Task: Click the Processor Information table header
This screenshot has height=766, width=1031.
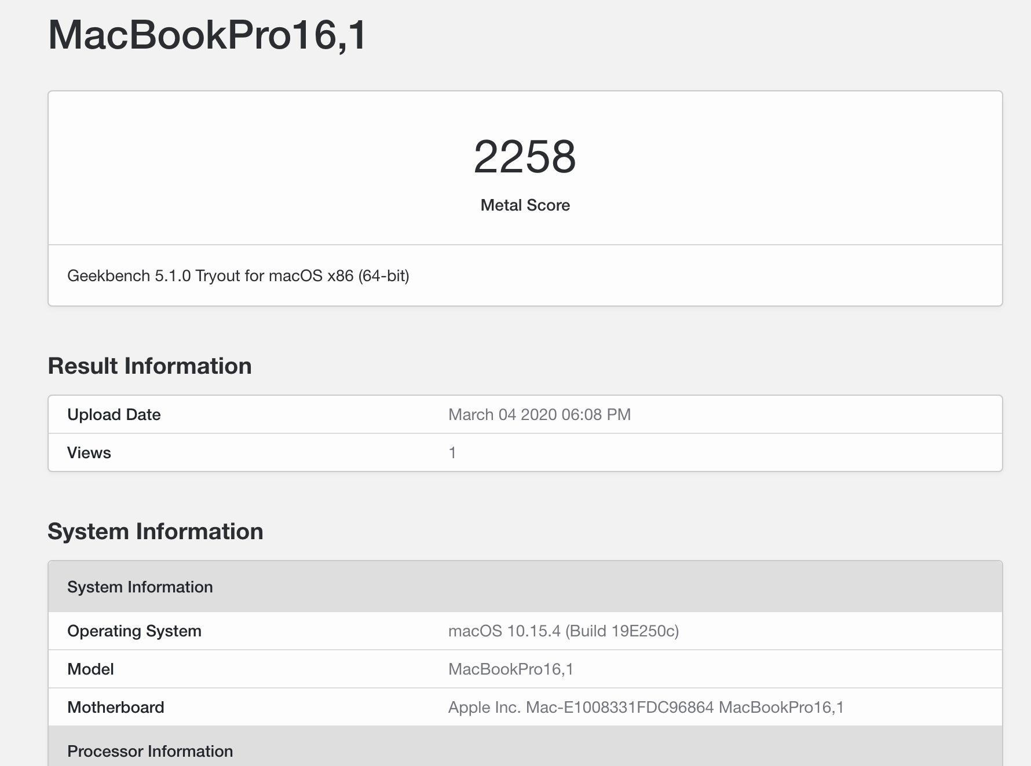Action: 525,746
